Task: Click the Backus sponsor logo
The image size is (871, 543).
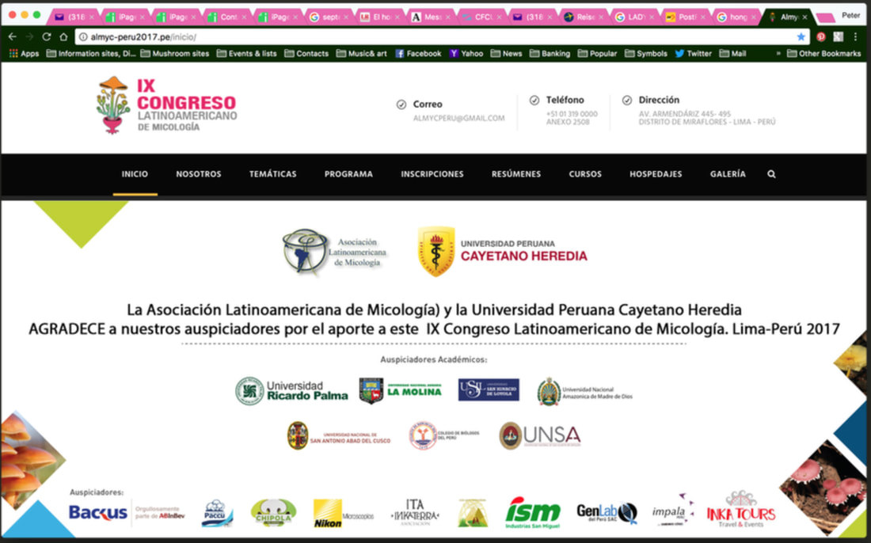Action: tap(126, 512)
